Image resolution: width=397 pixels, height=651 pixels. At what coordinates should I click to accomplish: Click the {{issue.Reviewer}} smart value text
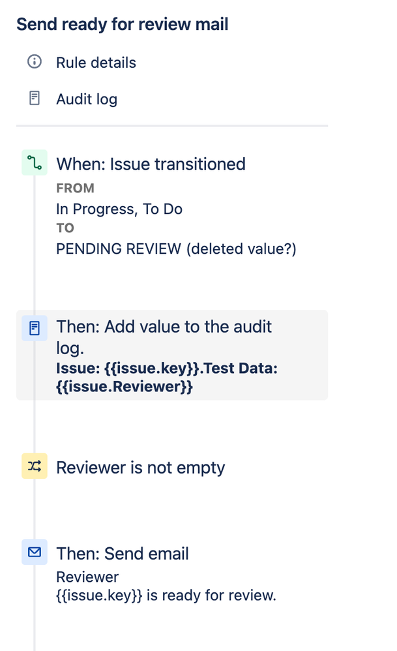(x=125, y=387)
